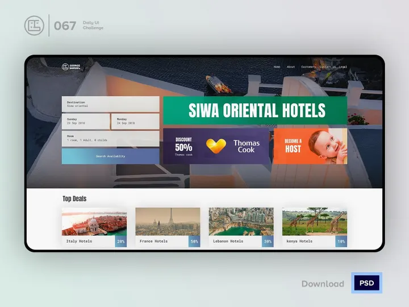409x307 pixels.
Task: Open the About nav item
Action: click(x=291, y=67)
